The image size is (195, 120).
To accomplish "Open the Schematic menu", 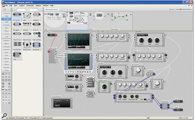I will coord(30,6).
